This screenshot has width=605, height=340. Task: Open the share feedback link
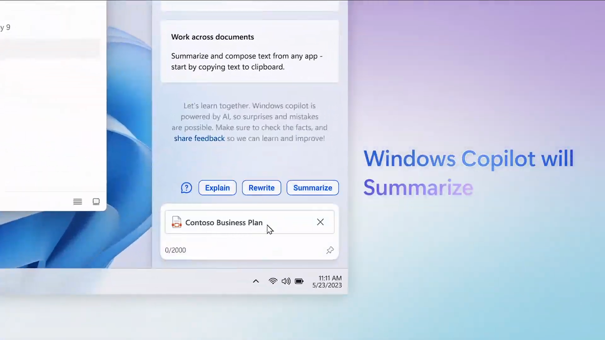click(199, 138)
